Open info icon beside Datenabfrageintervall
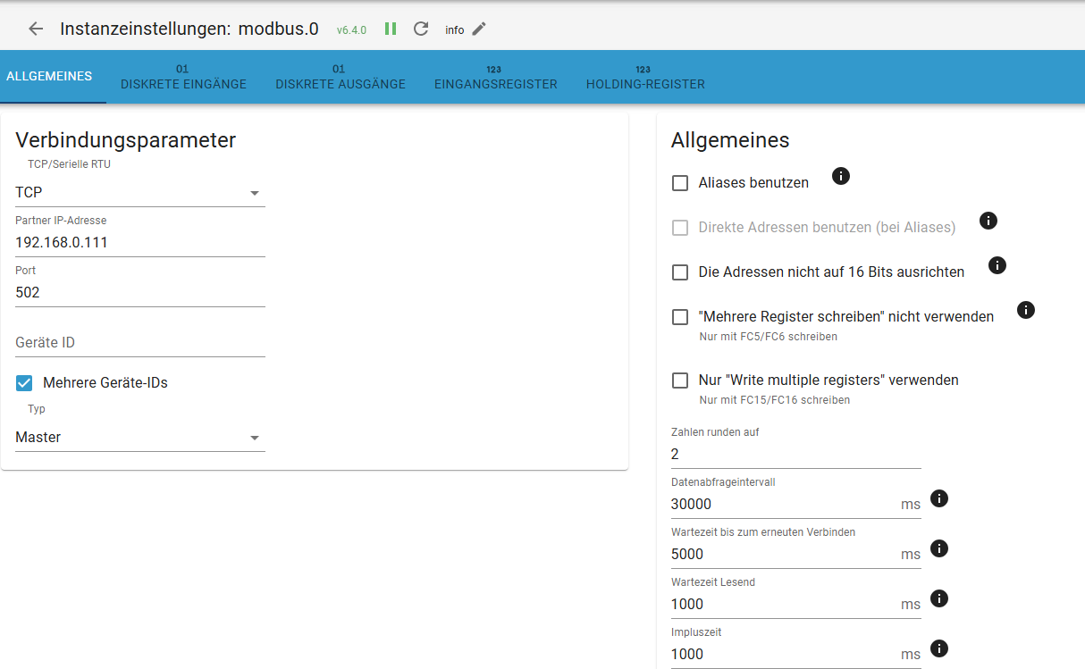This screenshot has height=669, width=1085. [x=938, y=498]
